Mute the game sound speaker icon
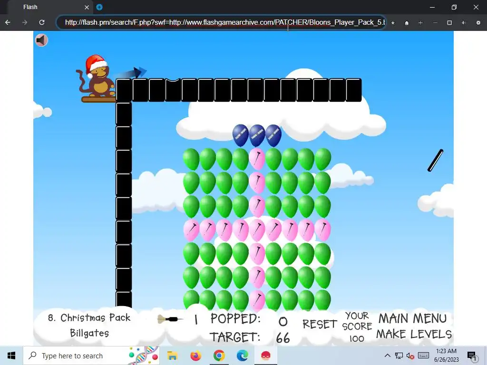This screenshot has width=487, height=365. pyautogui.click(x=41, y=40)
